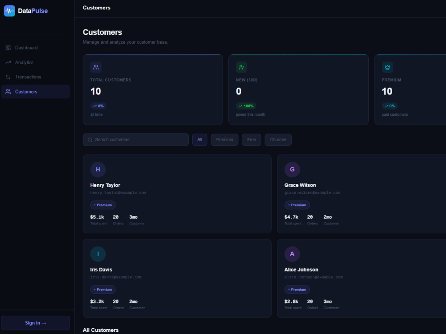Click the 'paid customers' caption
The width and height of the screenshot is (446, 334).
tap(395, 114)
